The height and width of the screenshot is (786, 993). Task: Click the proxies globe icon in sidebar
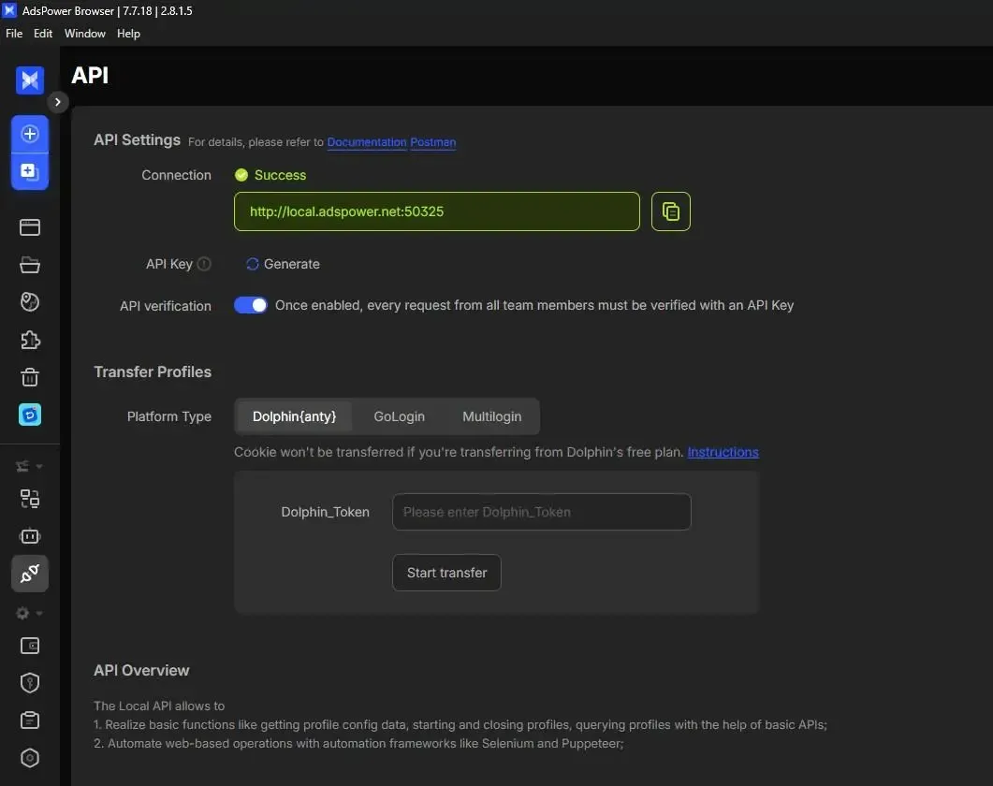point(30,301)
